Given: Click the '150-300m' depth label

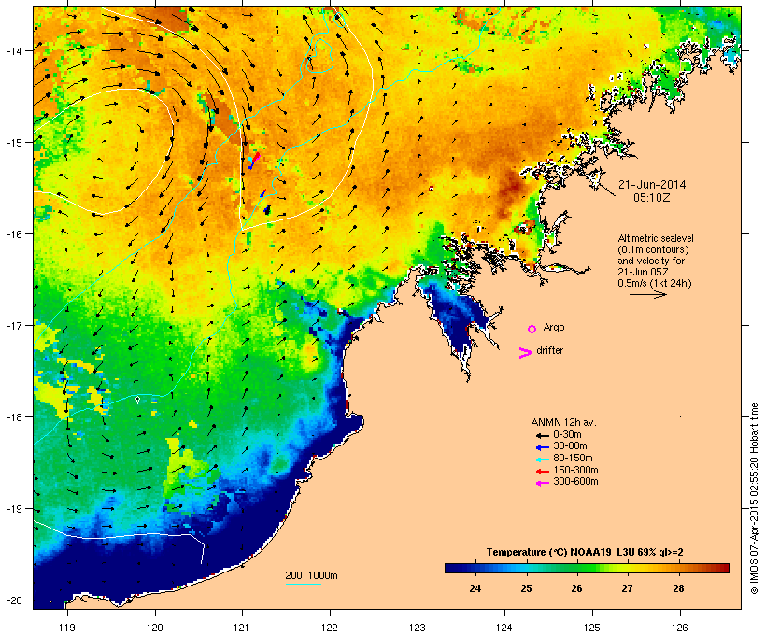Looking at the screenshot, I should pyautogui.click(x=575, y=470).
